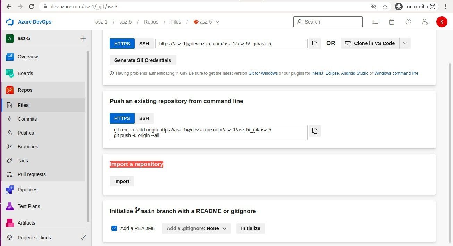453x246 pixels.
Task: Click the browser back arrow
Action: 9,7
